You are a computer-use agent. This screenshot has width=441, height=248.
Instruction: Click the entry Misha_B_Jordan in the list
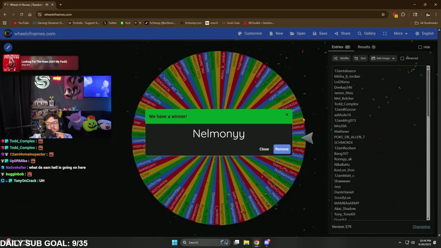[x=347, y=76]
